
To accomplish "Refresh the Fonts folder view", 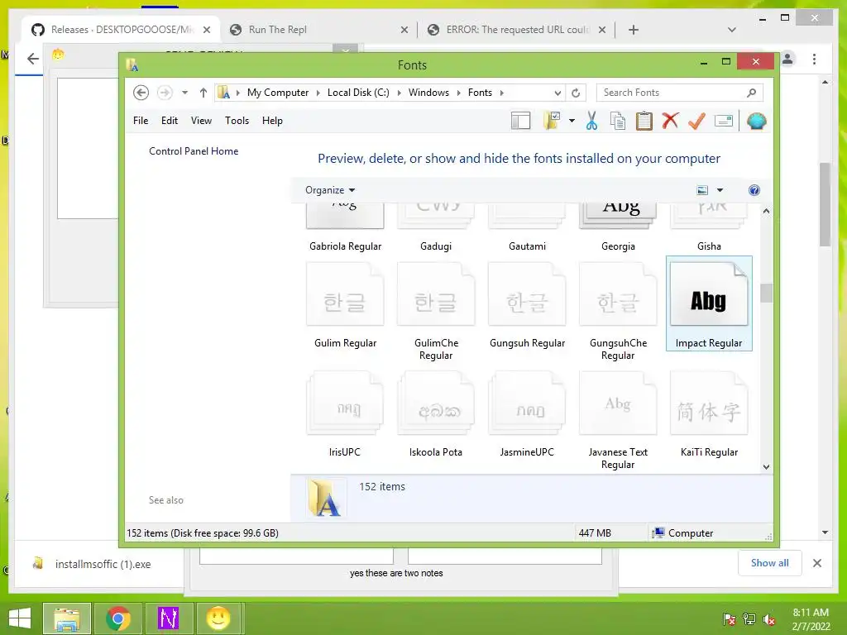I will point(576,93).
